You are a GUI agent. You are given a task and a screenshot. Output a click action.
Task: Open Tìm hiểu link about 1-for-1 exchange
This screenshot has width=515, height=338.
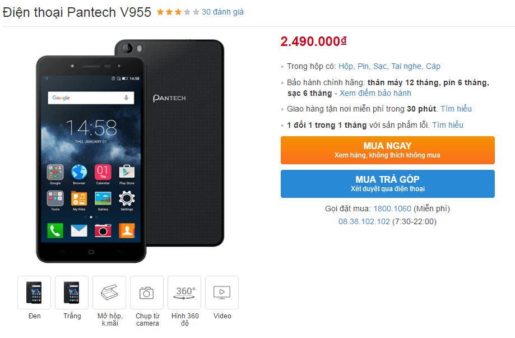point(448,125)
